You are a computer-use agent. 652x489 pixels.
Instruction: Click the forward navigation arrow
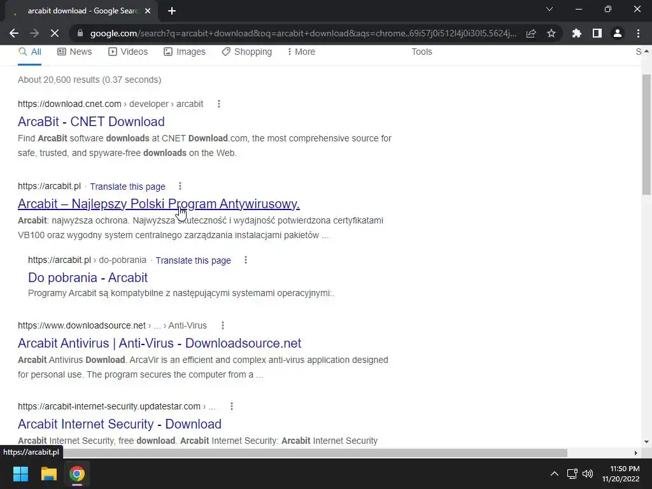coord(34,33)
